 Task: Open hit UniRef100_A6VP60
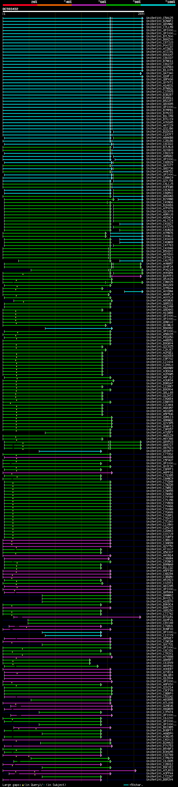[x=160, y=666]
